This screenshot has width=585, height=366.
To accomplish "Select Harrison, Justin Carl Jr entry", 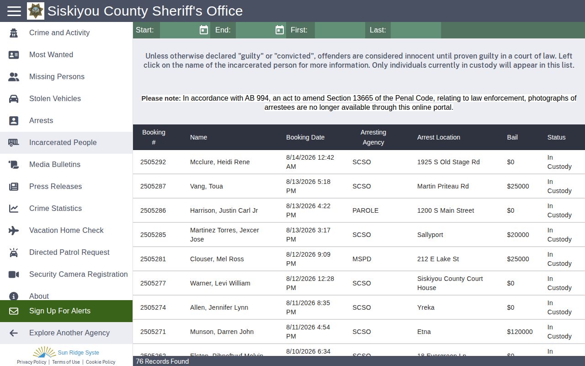I will click(x=224, y=210).
